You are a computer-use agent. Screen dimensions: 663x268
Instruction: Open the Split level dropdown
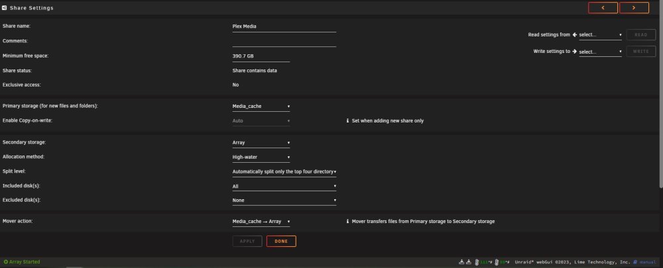(284, 172)
